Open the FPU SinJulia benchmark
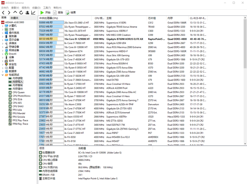Viewport: 247px width, 184px height. click(17, 117)
